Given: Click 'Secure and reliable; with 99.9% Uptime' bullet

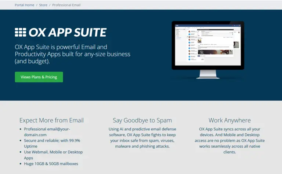Looking at the screenshot, I should click(52, 143).
